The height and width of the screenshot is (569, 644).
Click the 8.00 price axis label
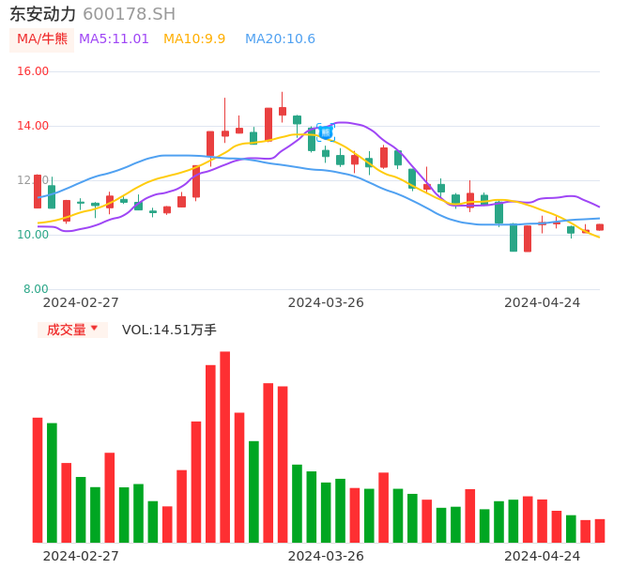click(36, 289)
